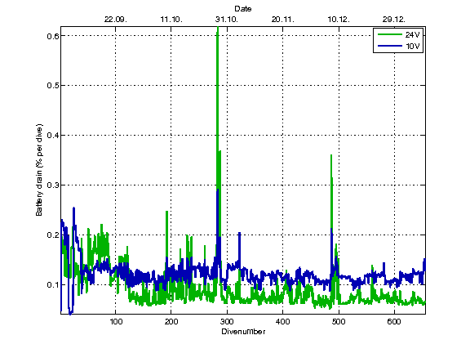
Task: Select the 31.10. date tick label
Action: 227,20
